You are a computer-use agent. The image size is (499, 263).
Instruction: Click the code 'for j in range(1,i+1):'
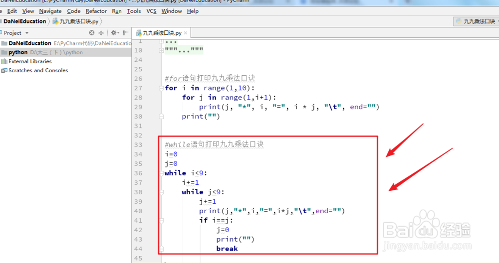(x=229, y=98)
